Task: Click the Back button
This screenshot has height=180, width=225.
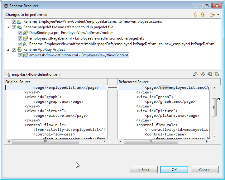Action: (x=144, y=169)
